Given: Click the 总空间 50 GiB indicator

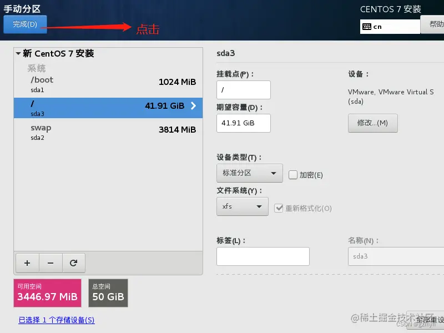Looking at the screenshot, I should 108,293.
